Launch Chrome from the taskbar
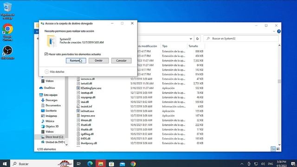This screenshot has height=167, width=297. pyautogui.click(x=133, y=164)
